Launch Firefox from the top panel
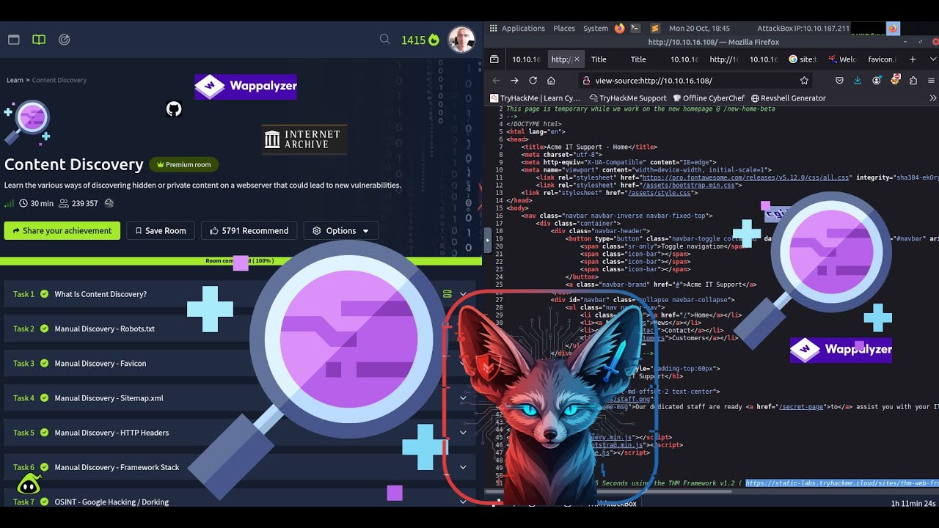The height and width of the screenshot is (528, 939). click(x=620, y=28)
